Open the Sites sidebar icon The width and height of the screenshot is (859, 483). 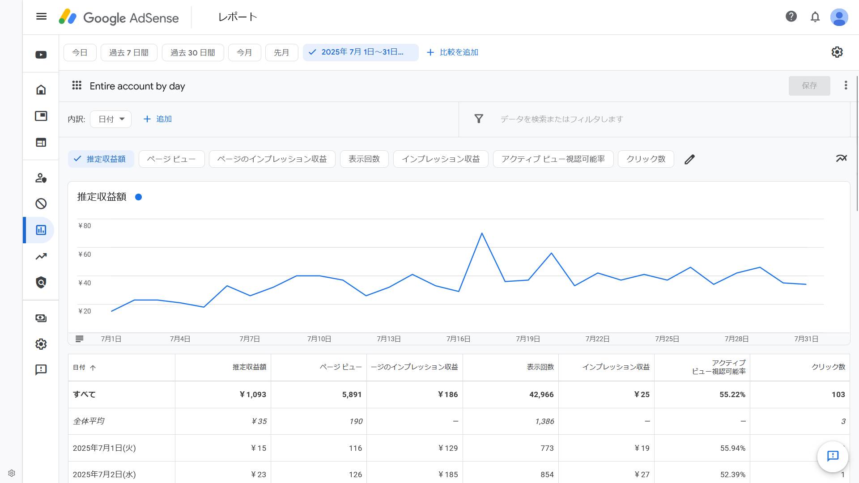coord(41,142)
